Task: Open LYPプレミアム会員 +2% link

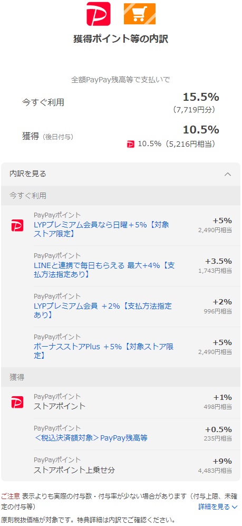Action: tap(103, 310)
